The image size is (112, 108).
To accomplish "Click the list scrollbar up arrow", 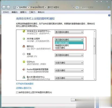I will click(x=95, y=31).
